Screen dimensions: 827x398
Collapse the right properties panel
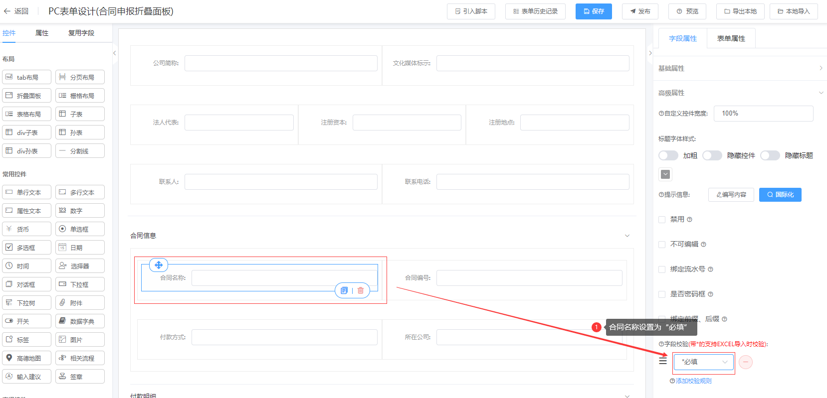pyautogui.click(x=650, y=53)
